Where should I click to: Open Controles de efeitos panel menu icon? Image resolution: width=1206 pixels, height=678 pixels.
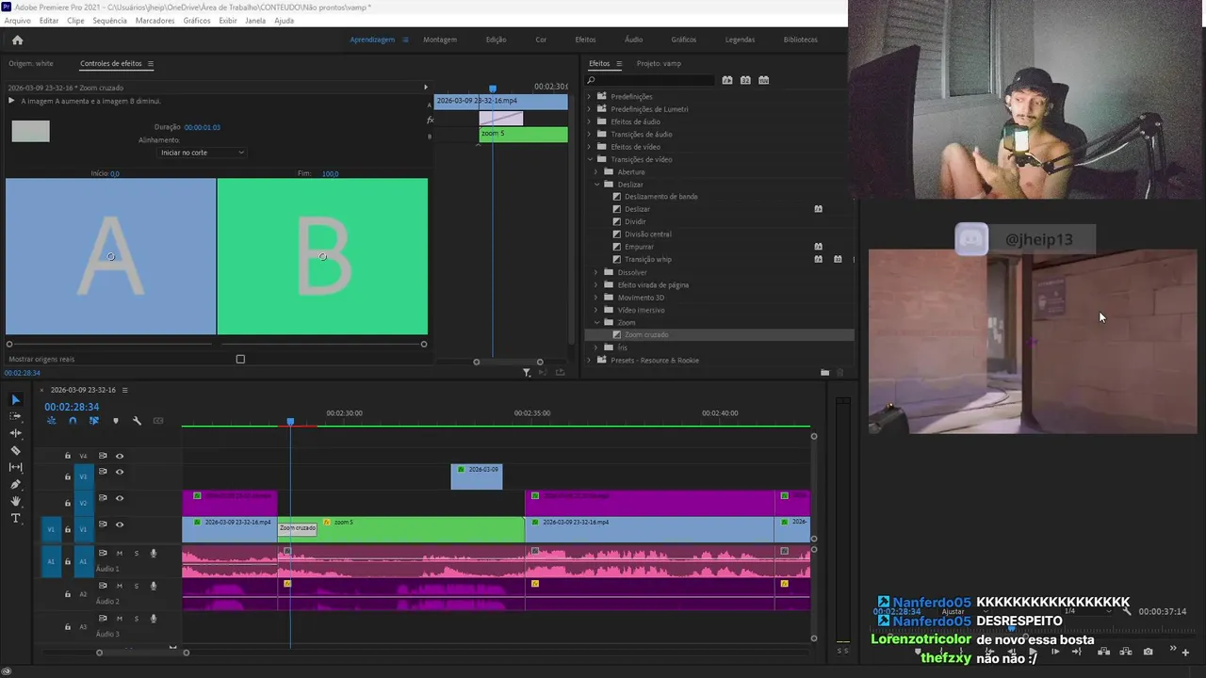[150, 64]
